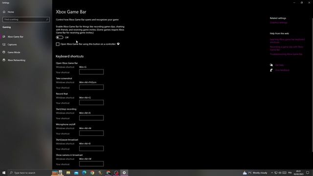Click the active Settings gear taskbar icon
313x176 pixels.
tap(124, 173)
